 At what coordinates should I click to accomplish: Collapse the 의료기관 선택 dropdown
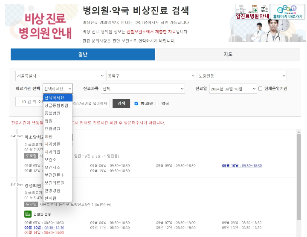(x=58, y=89)
